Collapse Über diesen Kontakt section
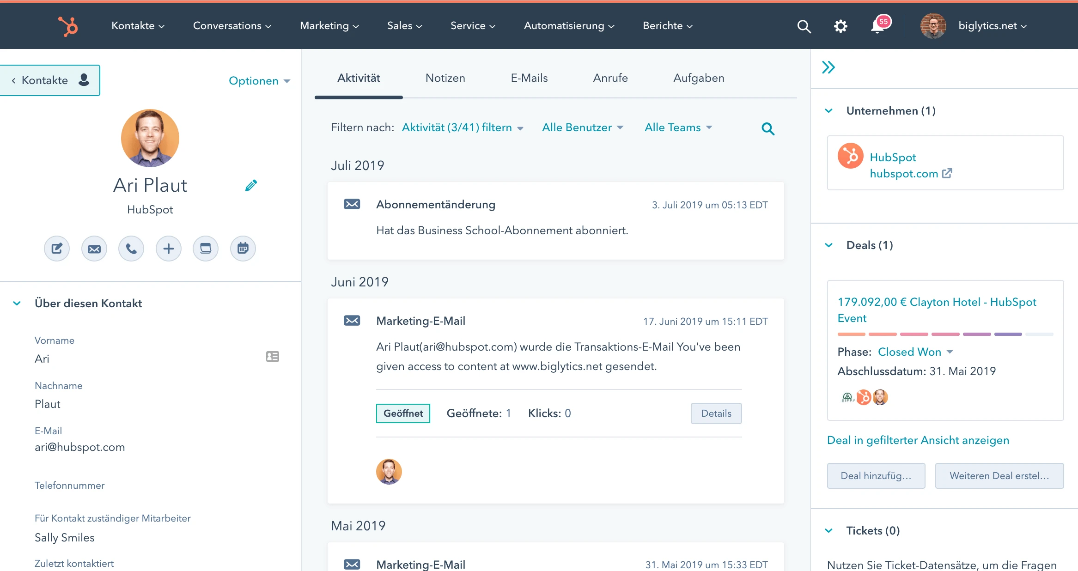 pos(17,304)
